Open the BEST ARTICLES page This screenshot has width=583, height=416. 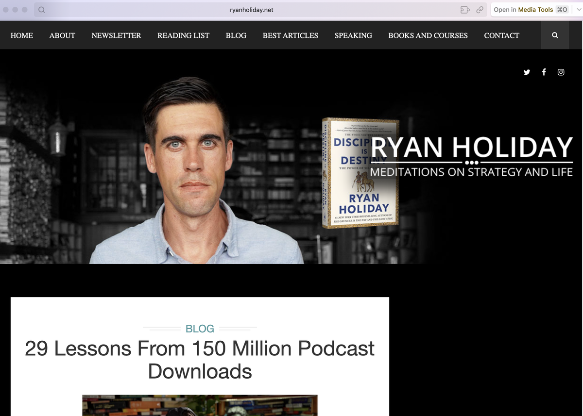click(291, 35)
